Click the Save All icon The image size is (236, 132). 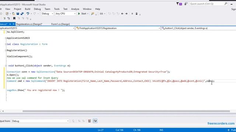tap(22, 14)
